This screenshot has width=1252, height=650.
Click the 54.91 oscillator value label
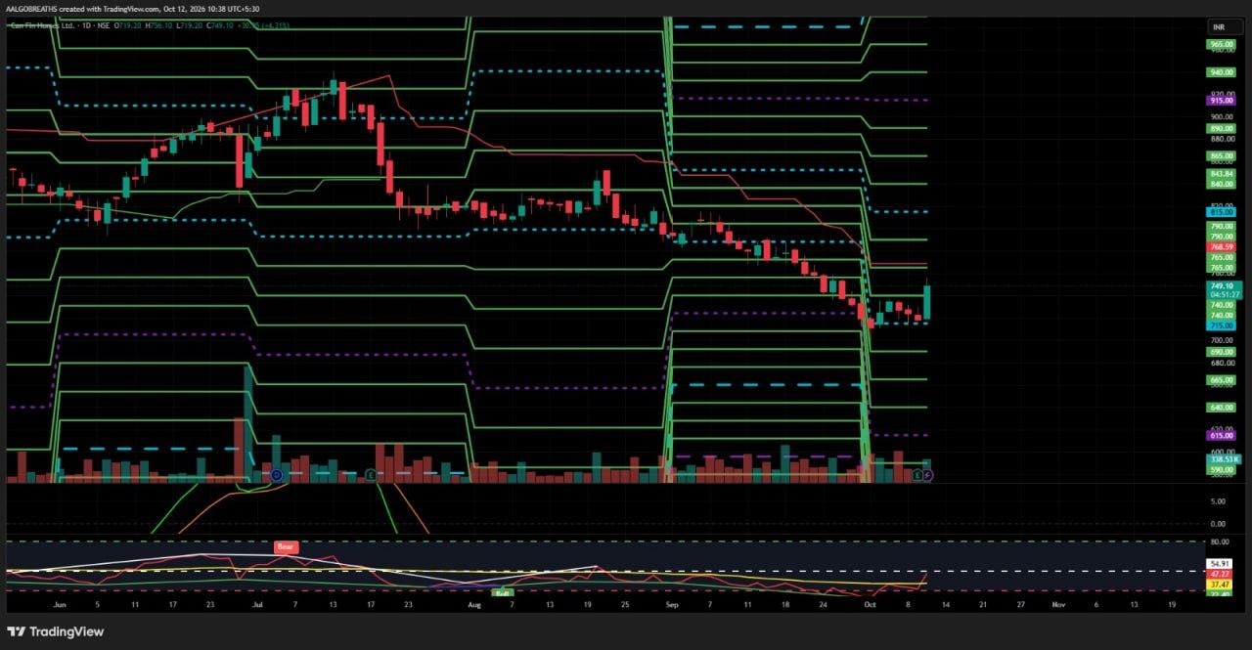(1219, 563)
